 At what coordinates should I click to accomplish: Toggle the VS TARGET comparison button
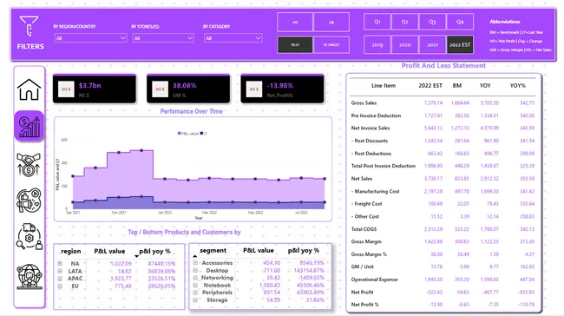[x=331, y=44]
